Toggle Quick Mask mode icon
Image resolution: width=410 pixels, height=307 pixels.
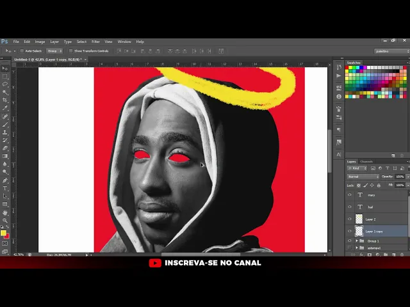click(x=5, y=243)
